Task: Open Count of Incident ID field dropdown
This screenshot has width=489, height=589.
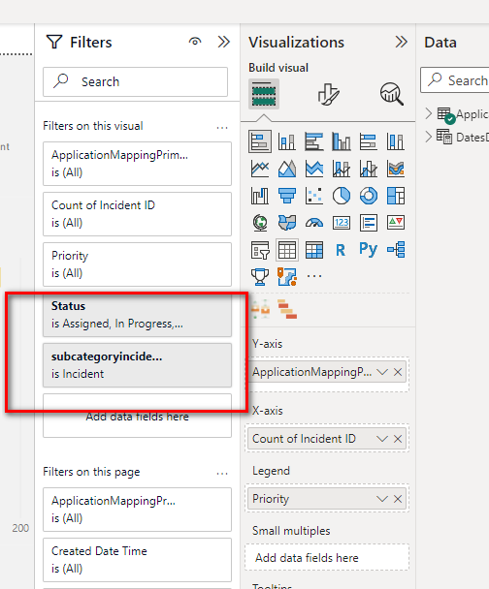Action: pyautogui.click(x=382, y=439)
